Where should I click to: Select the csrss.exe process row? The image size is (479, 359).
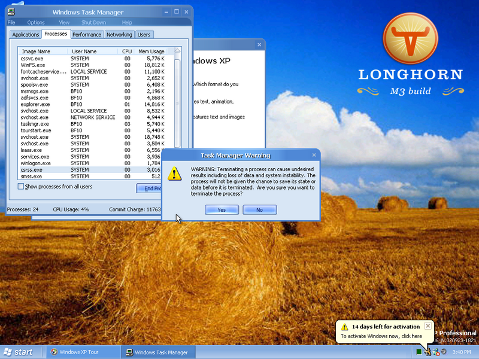pyautogui.click(x=90, y=170)
